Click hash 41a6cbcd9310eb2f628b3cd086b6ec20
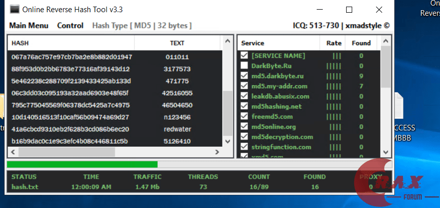The image size is (440, 208). [70, 129]
